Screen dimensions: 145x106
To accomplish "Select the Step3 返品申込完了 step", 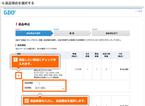I will point(111,33).
